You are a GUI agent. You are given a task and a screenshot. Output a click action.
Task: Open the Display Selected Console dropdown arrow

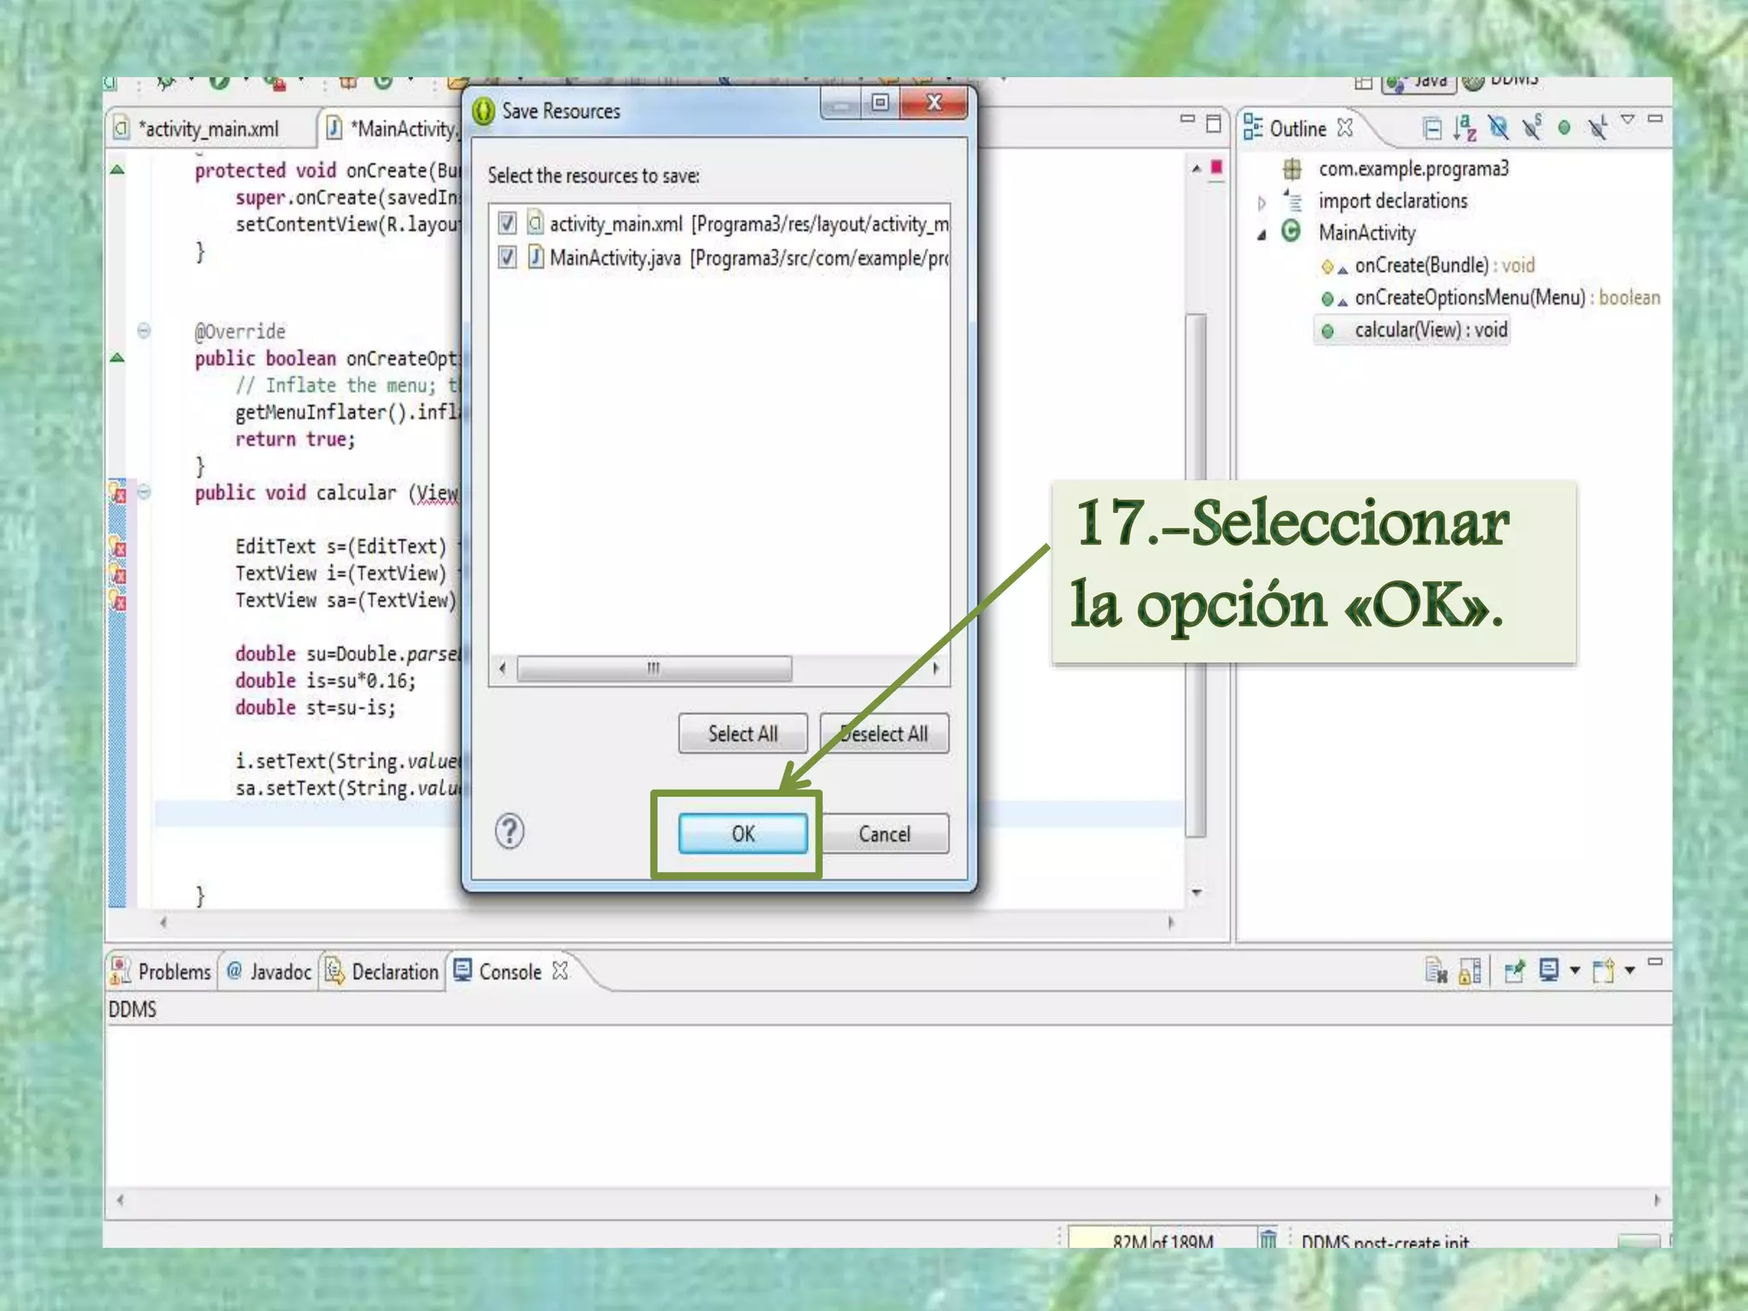tap(1575, 971)
